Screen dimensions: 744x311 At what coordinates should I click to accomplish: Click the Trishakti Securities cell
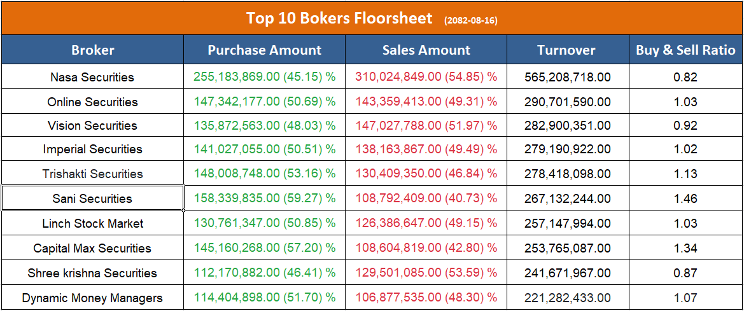coord(92,174)
